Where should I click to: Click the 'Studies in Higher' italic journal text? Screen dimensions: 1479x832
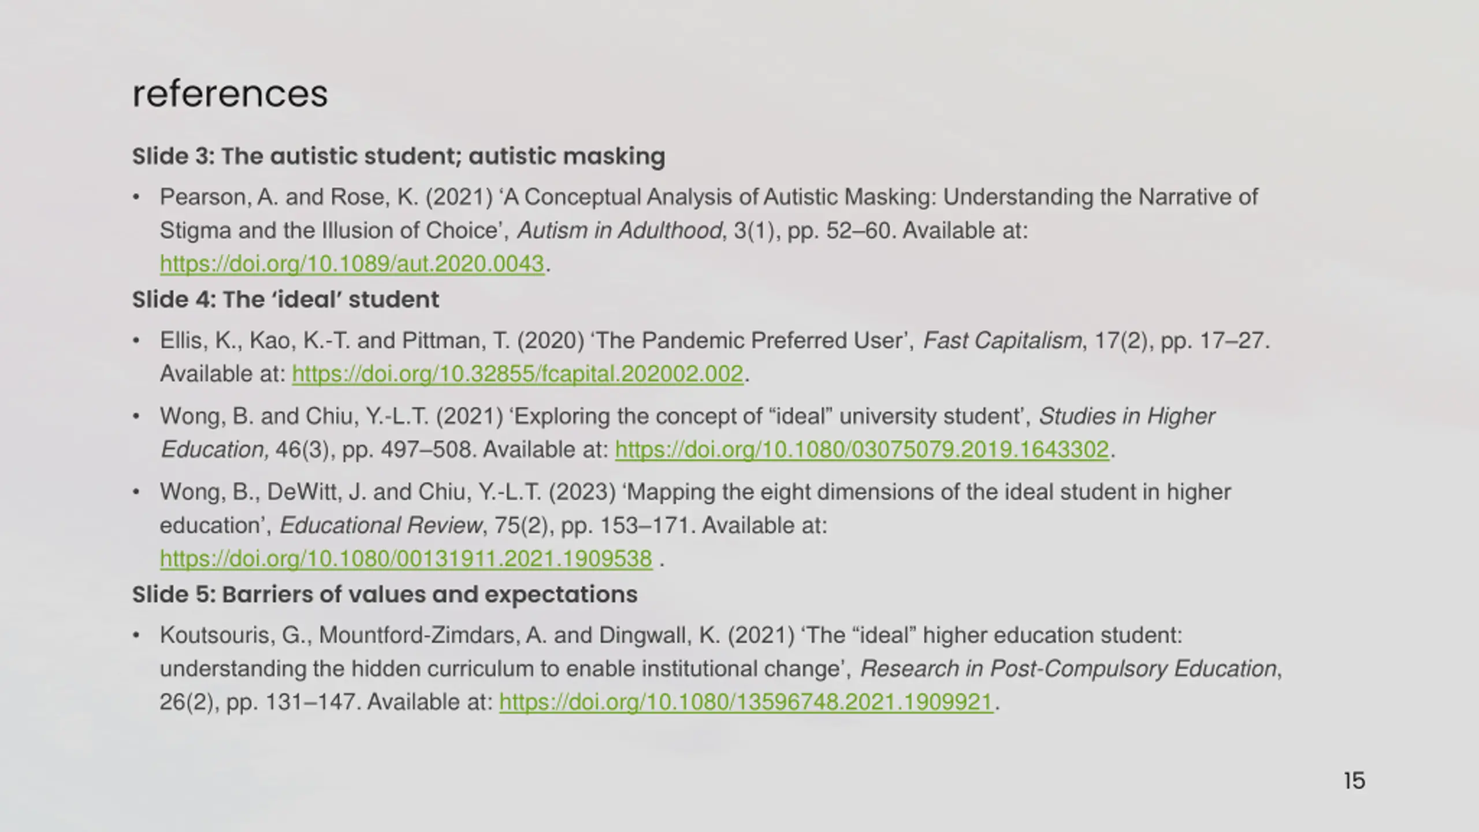coord(1127,416)
